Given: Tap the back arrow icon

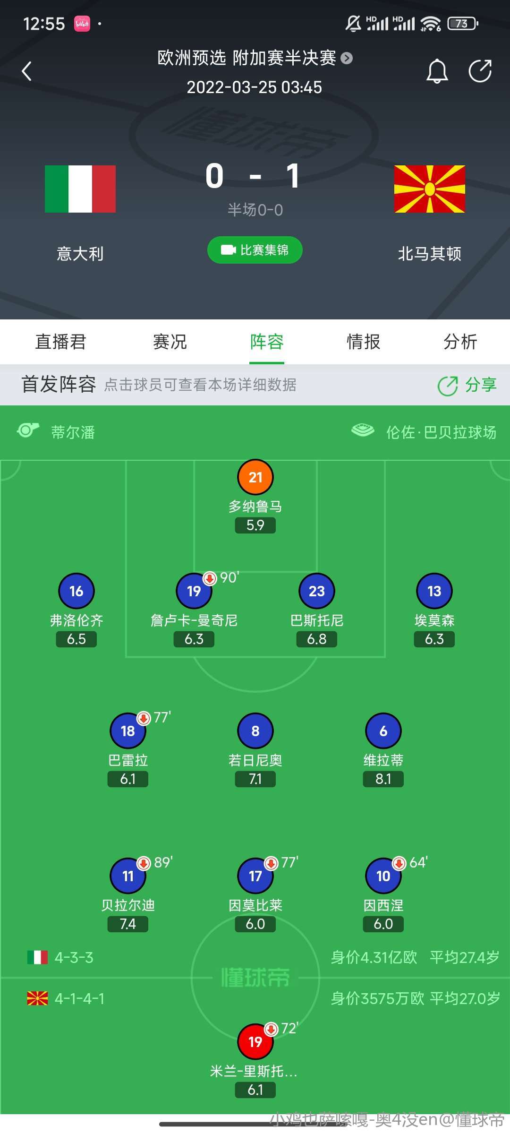Looking at the screenshot, I should click(x=27, y=71).
